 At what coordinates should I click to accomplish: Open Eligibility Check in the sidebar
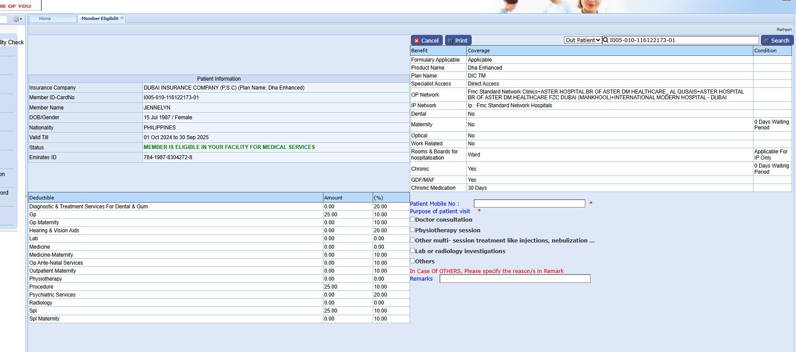pos(12,43)
